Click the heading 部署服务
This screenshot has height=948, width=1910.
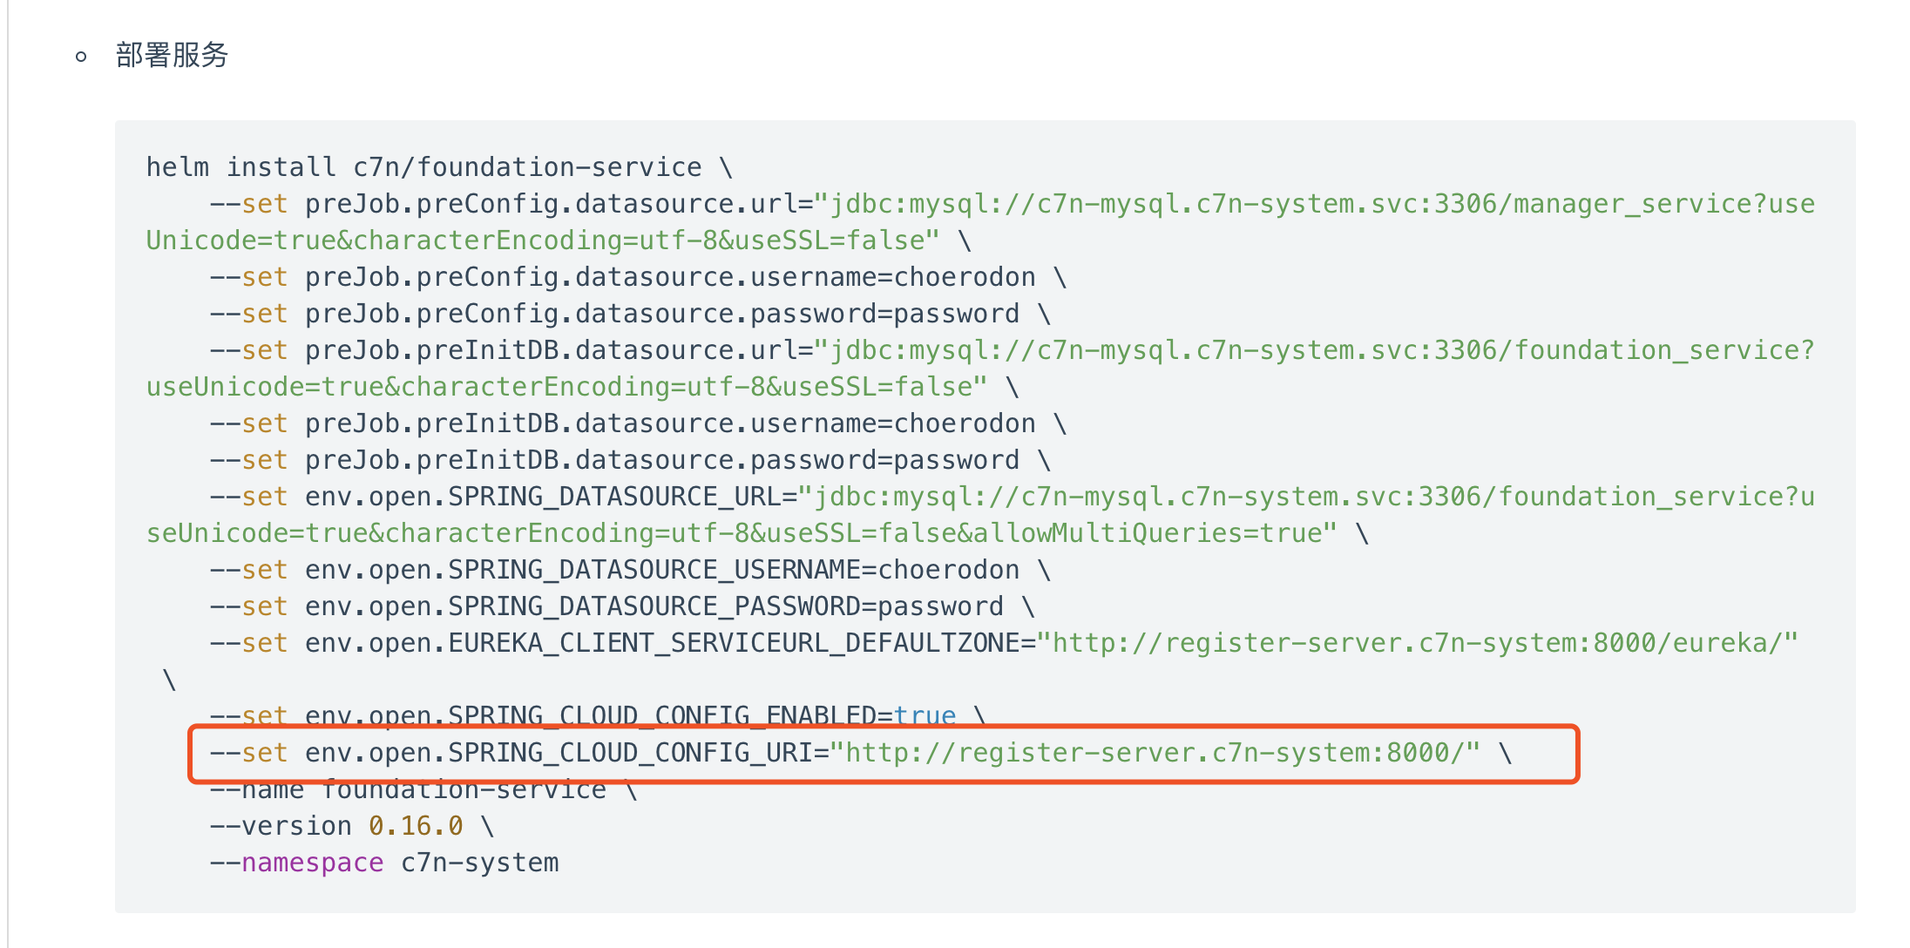coord(172,55)
